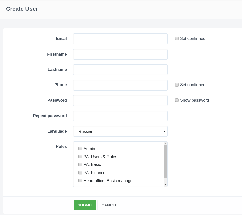Enable Set confirmed for Email
The height and width of the screenshot is (215, 242).
pos(177,38)
